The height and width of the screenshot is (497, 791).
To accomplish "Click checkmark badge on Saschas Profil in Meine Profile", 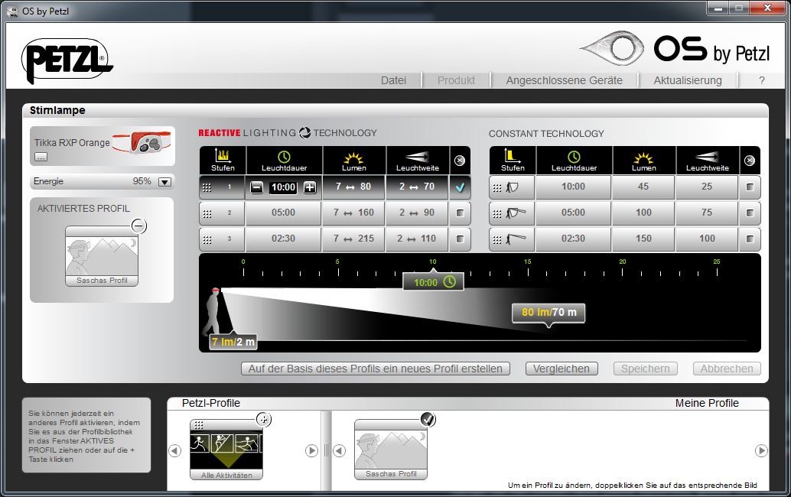I will (428, 419).
